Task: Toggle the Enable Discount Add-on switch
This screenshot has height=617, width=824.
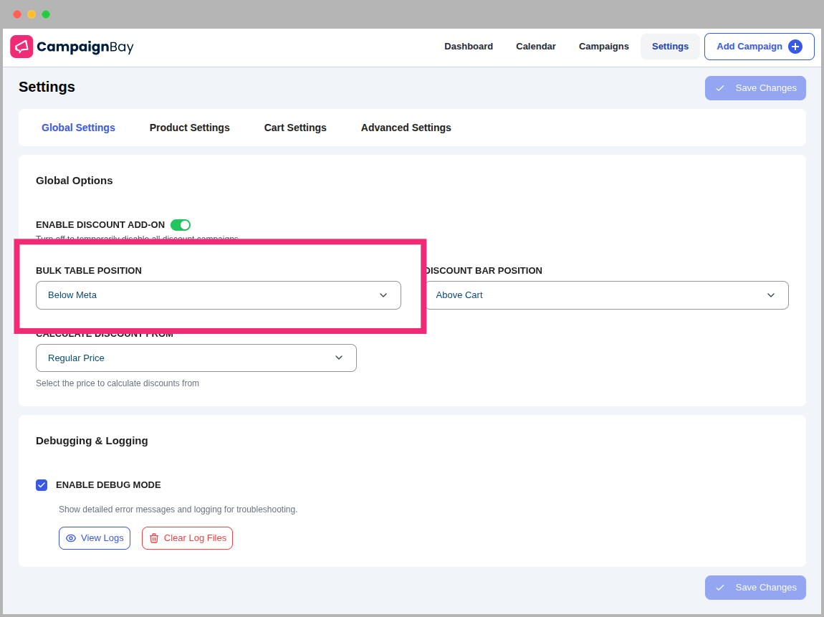Action: 181,225
